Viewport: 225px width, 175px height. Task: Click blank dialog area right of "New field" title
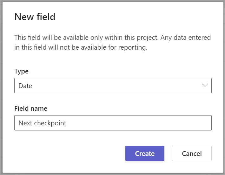click(x=143, y=17)
